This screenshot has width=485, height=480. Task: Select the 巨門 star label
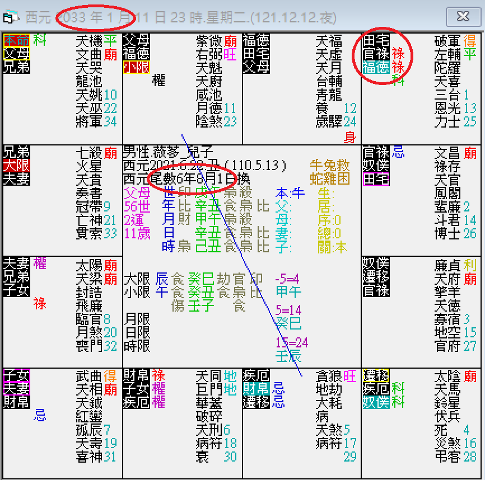click(209, 390)
